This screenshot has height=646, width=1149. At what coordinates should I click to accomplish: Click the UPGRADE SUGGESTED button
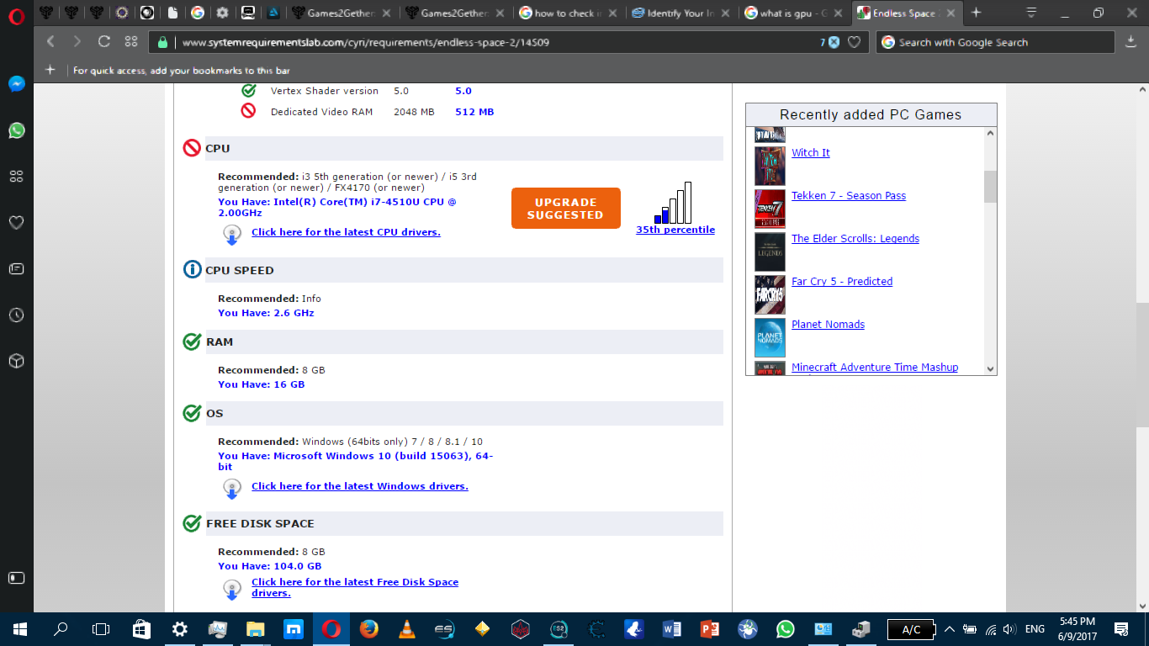pyautogui.click(x=565, y=209)
